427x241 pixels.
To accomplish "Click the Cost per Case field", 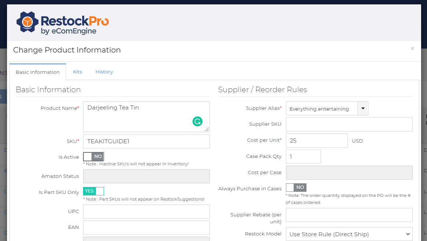I will click(349, 173).
